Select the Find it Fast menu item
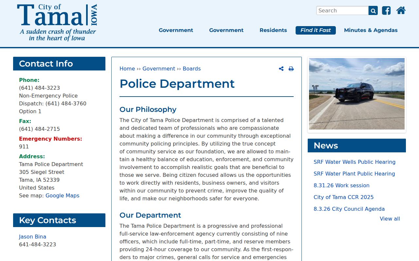Image resolution: width=419 pixels, height=261 pixels. pyautogui.click(x=316, y=30)
